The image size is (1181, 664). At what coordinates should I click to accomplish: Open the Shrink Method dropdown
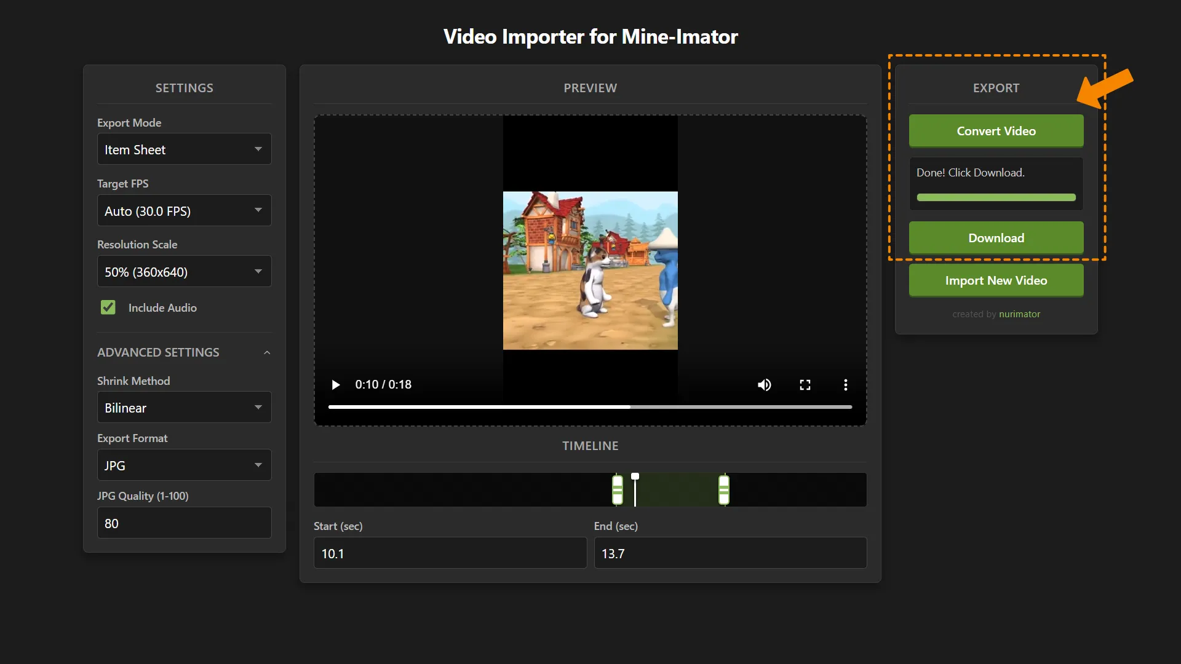coord(184,407)
